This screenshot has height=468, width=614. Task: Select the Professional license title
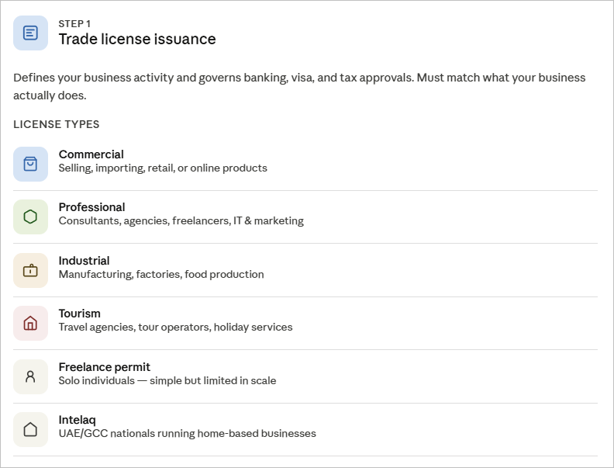point(92,207)
